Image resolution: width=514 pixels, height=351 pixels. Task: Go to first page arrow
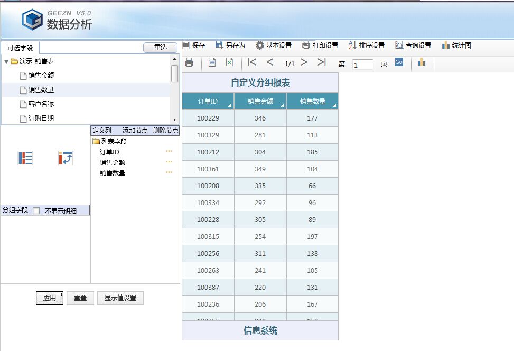tap(252, 62)
